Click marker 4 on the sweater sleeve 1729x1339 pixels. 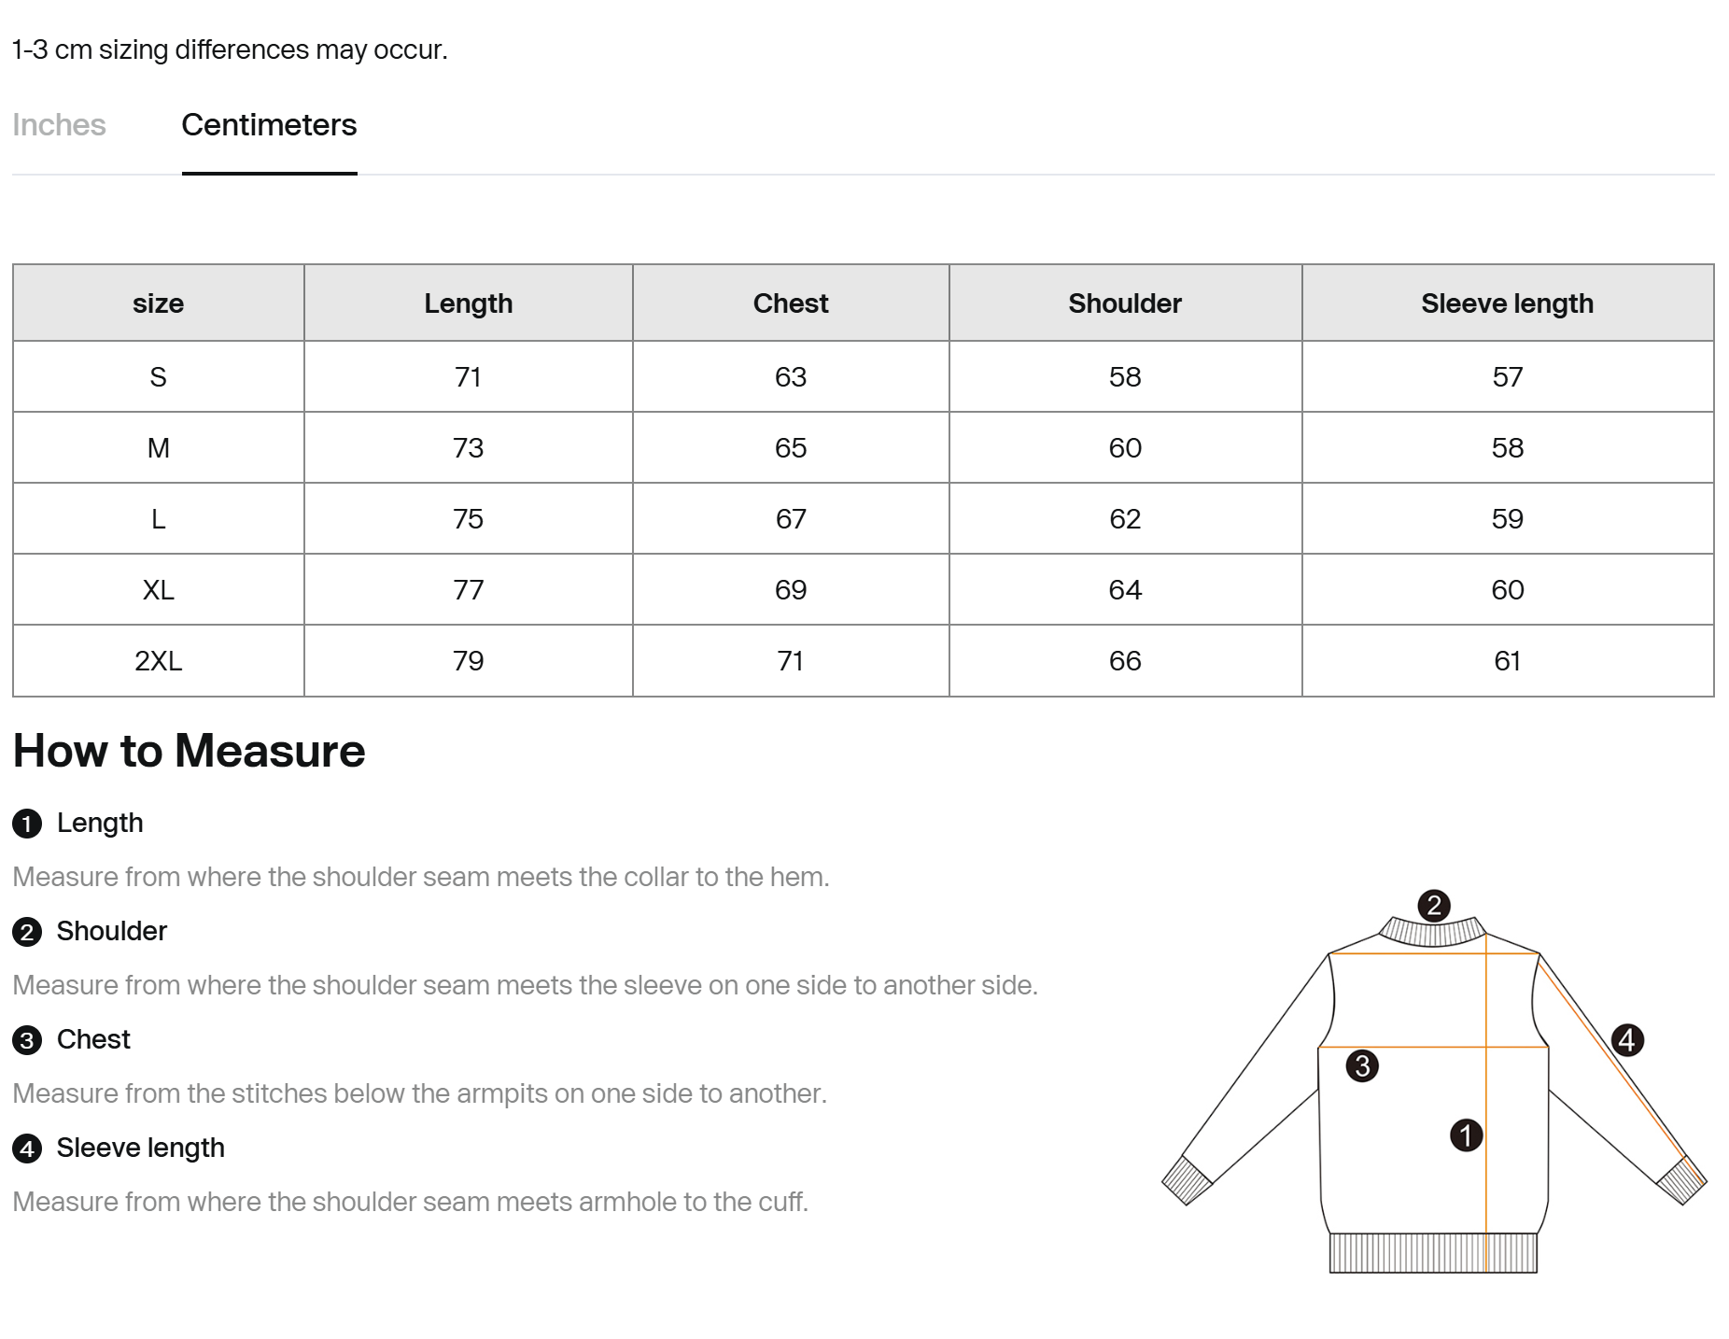[x=1627, y=1040]
